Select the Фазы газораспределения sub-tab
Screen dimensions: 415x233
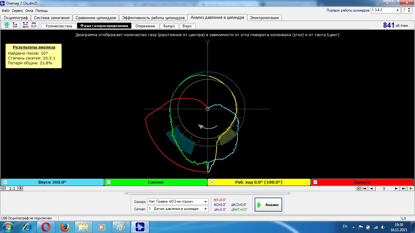[x=104, y=26]
